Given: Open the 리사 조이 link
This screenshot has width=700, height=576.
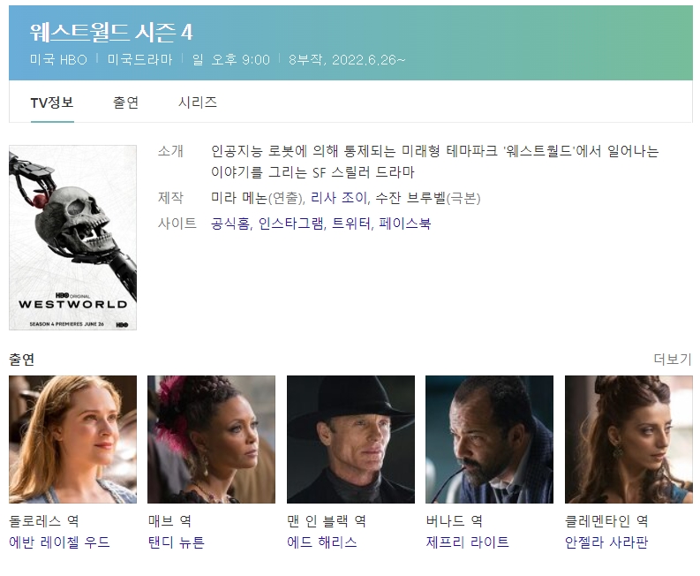Looking at the screenshot, I should [x=339, y=198].
